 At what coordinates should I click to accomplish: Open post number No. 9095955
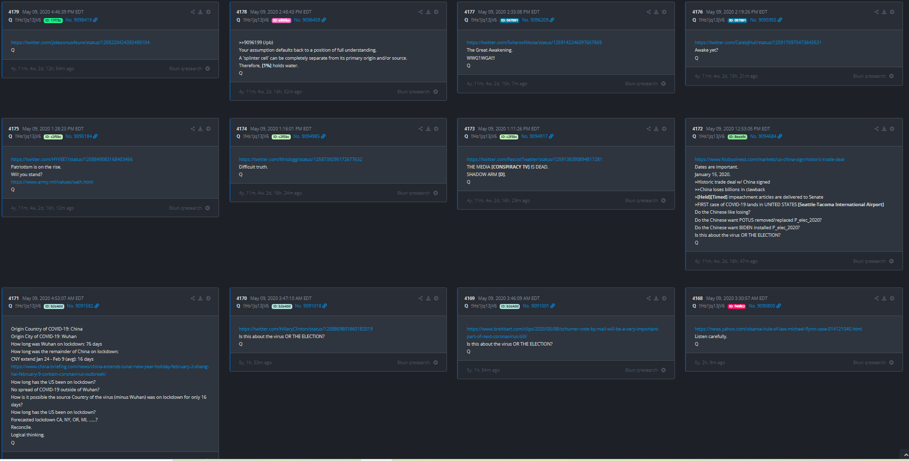point(763,20)
